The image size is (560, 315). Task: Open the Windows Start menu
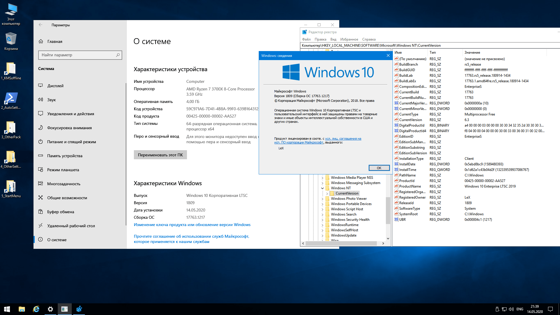coord(7,309)
